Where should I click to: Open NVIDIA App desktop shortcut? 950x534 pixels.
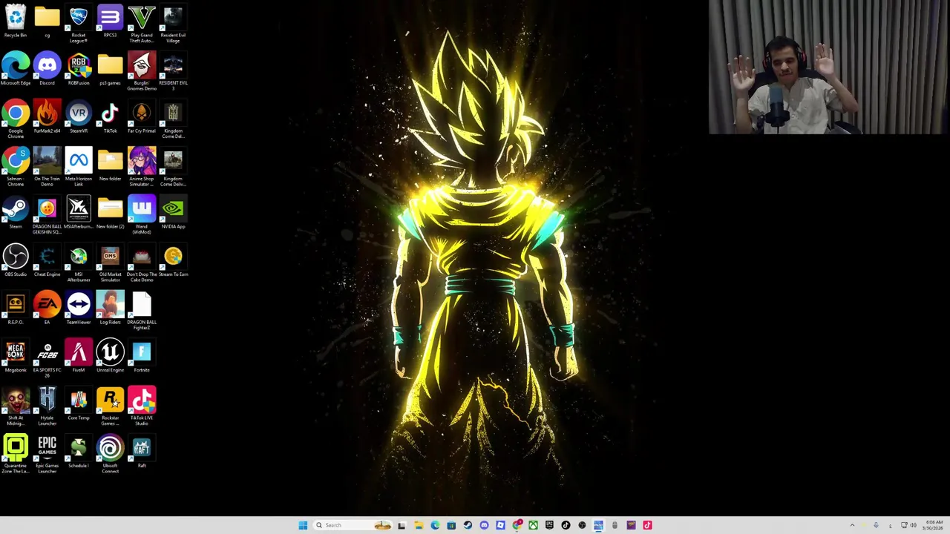[x=173, y=213]
